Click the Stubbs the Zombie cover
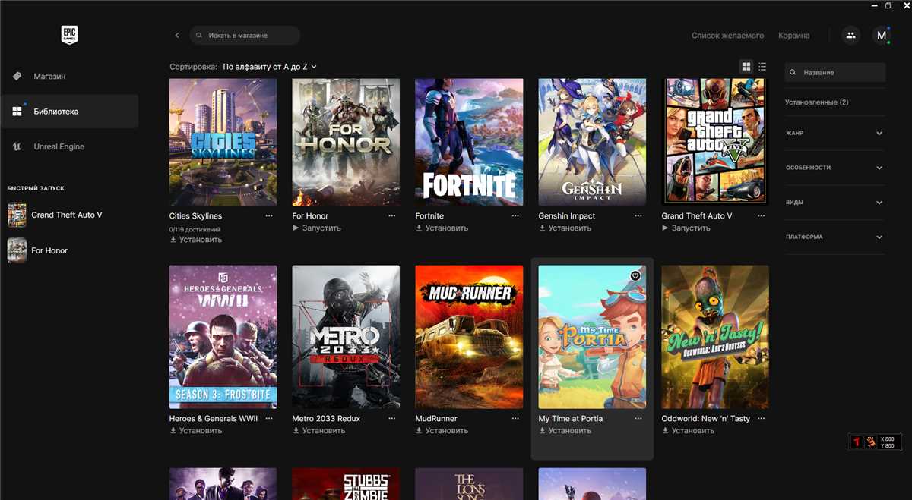The height and width of the screenshot is (500, 912). pyautogui.click(x=346, y=484)
